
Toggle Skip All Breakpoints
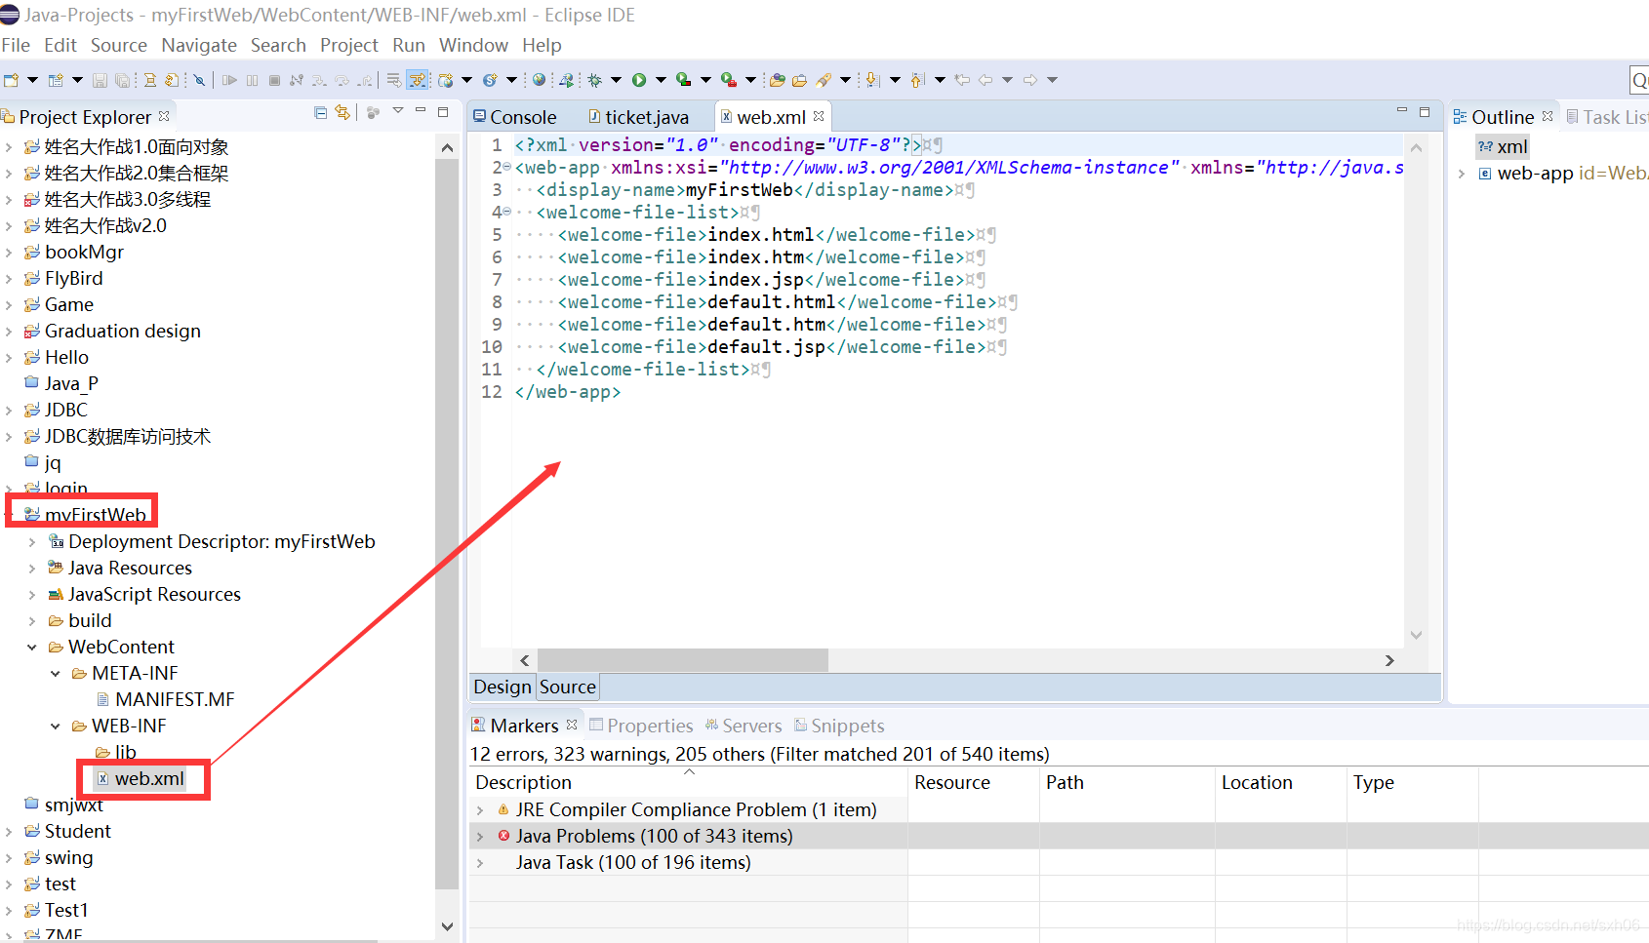point(199,80)
